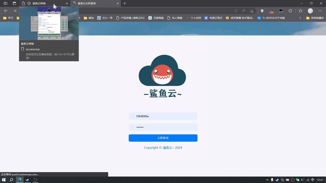Viewport: 326px width, 183px height.
Task: Open the NVIDIA tray icon
Action: (x=267, y=180)
